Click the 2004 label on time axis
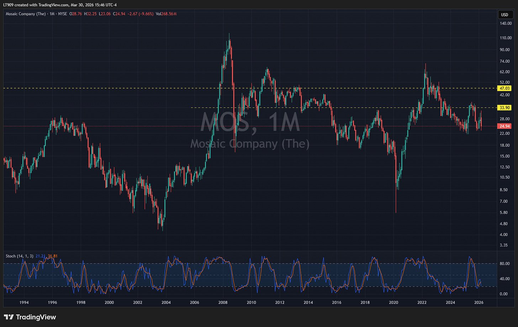This screenshot has height=327, width=518. (x=166, y=303)
